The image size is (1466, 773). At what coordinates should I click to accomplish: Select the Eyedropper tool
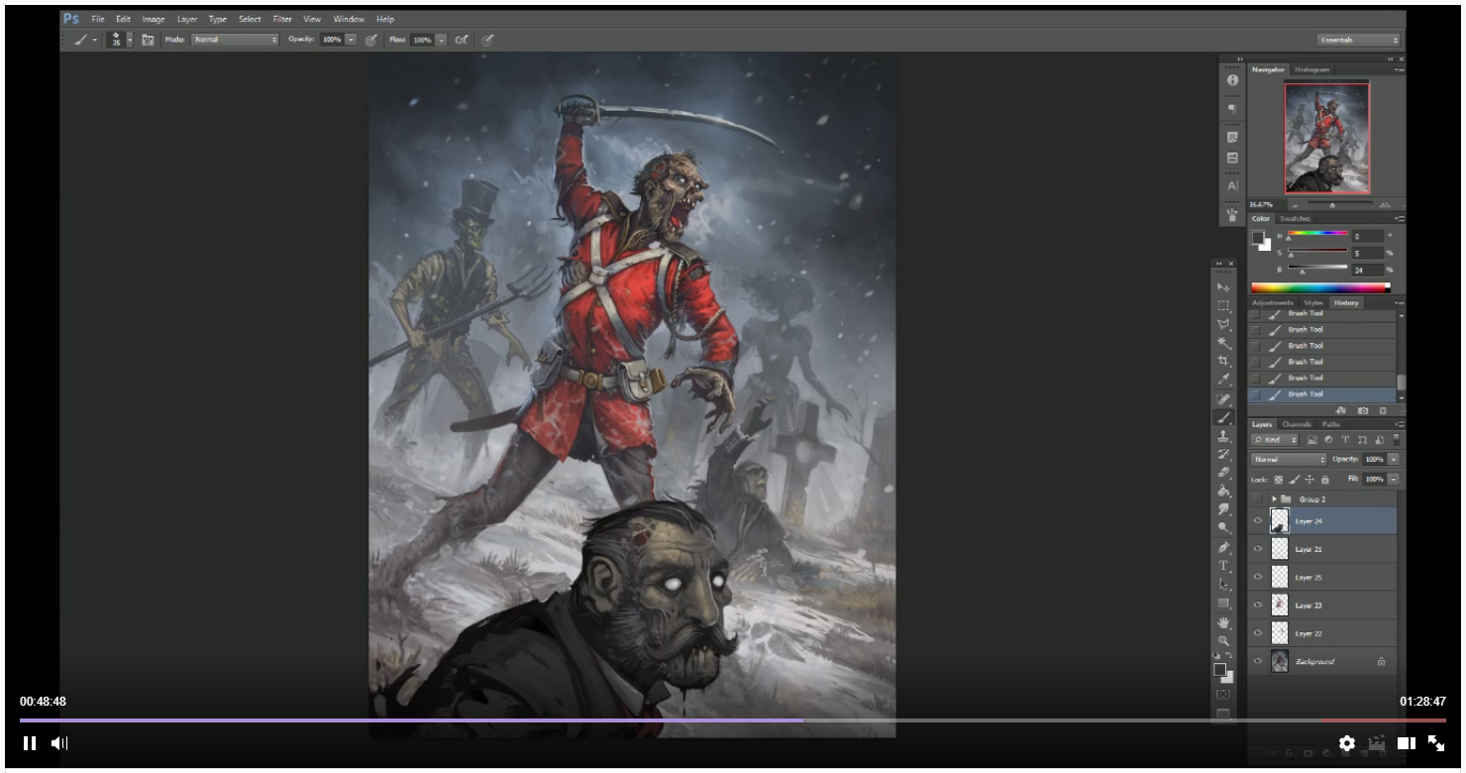[x=1224, y=380]
